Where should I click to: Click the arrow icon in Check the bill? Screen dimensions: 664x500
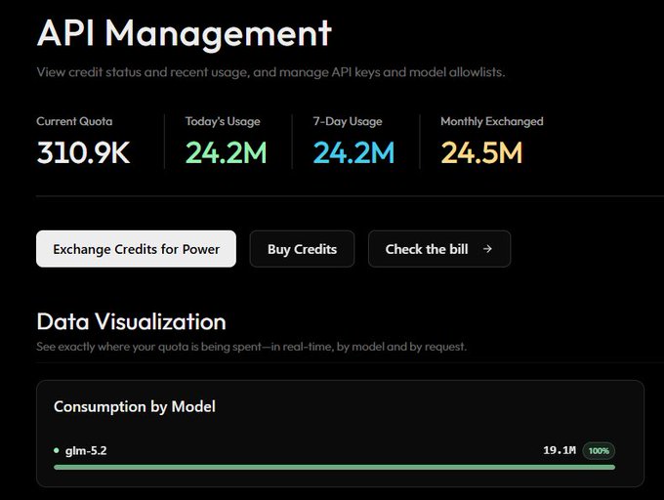click(x=487, y=249)
